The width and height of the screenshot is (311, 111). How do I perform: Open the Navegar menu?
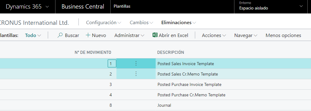tap(246, 35)
